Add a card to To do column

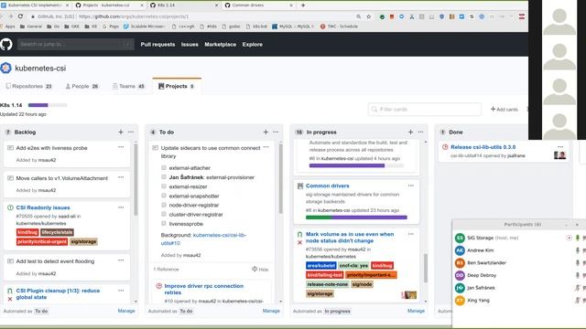[x=266, y=132]
